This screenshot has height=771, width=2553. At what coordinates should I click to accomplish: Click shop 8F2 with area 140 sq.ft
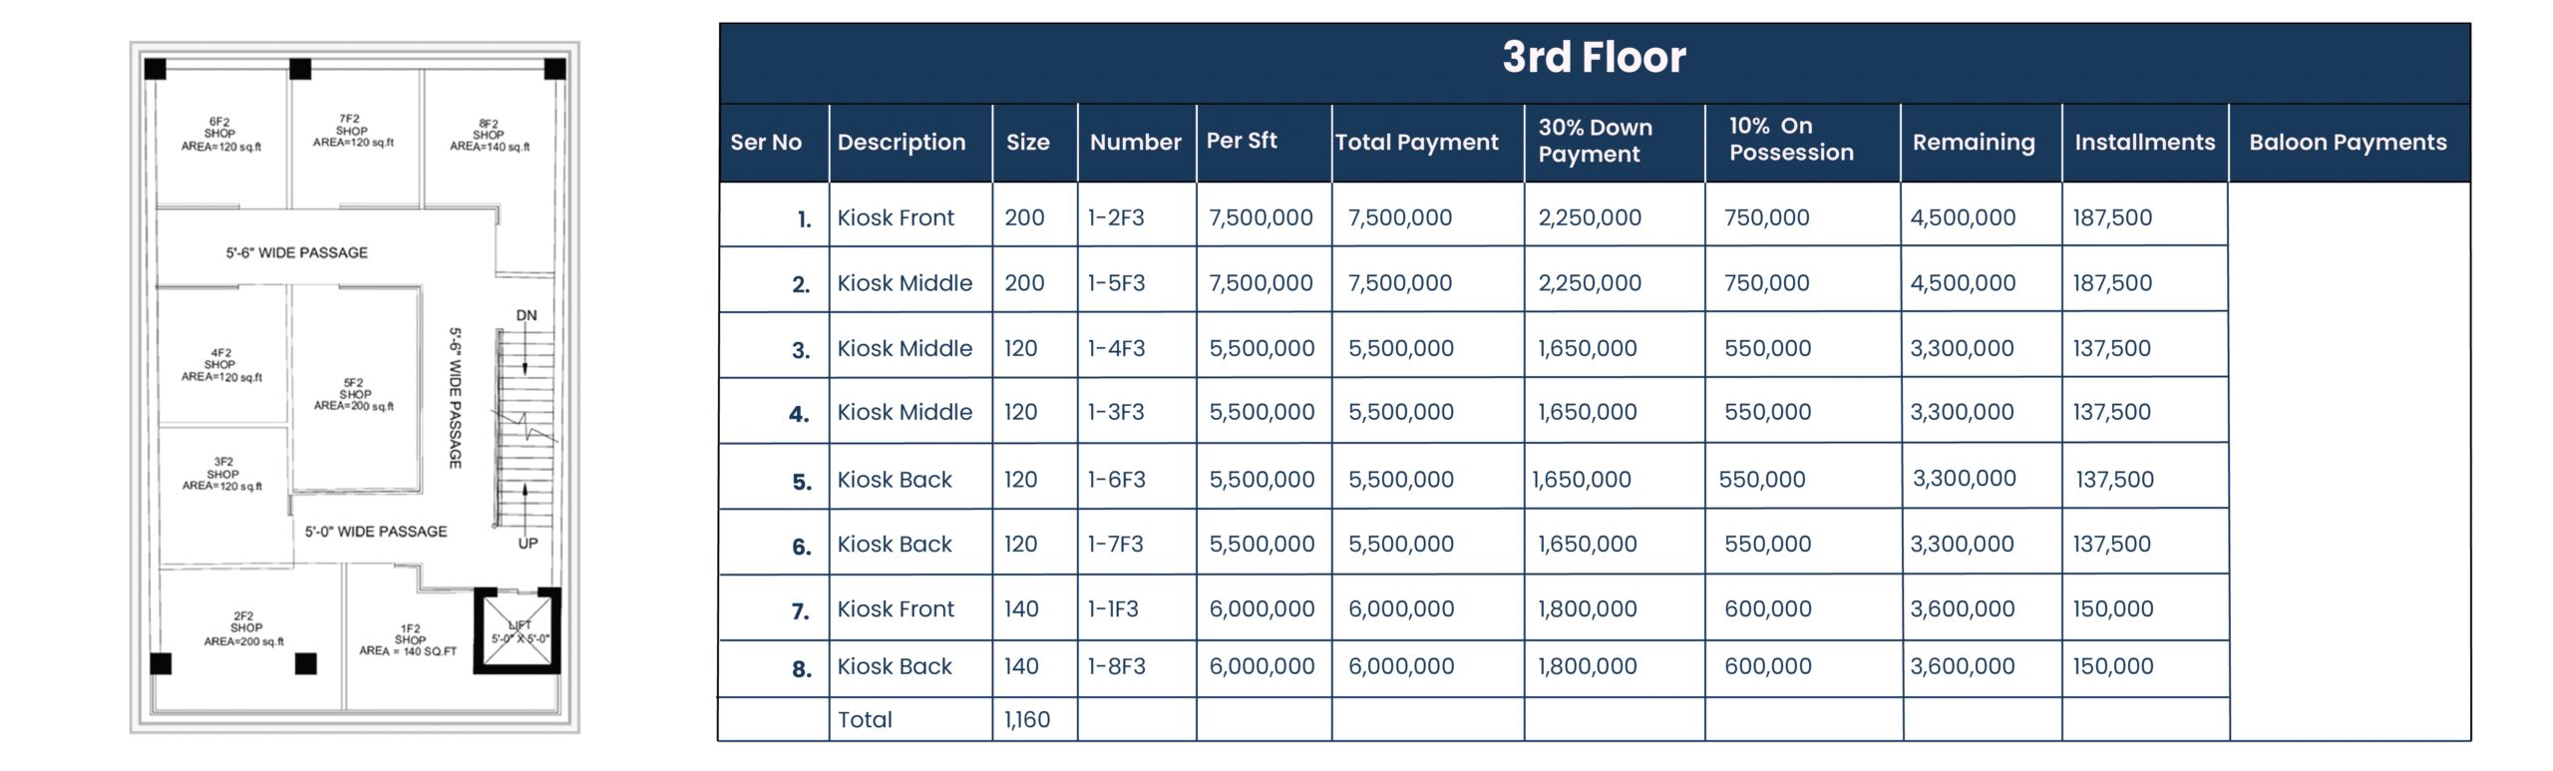click(489, 136)
